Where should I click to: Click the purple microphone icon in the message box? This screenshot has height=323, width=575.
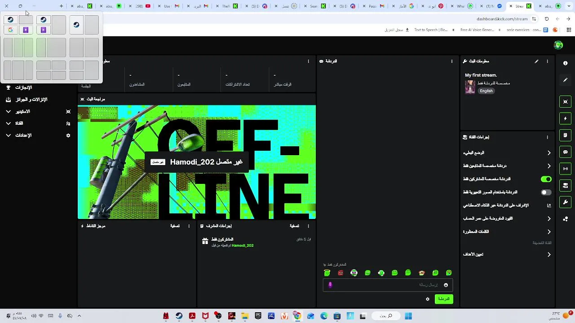[x=330, y=285]
